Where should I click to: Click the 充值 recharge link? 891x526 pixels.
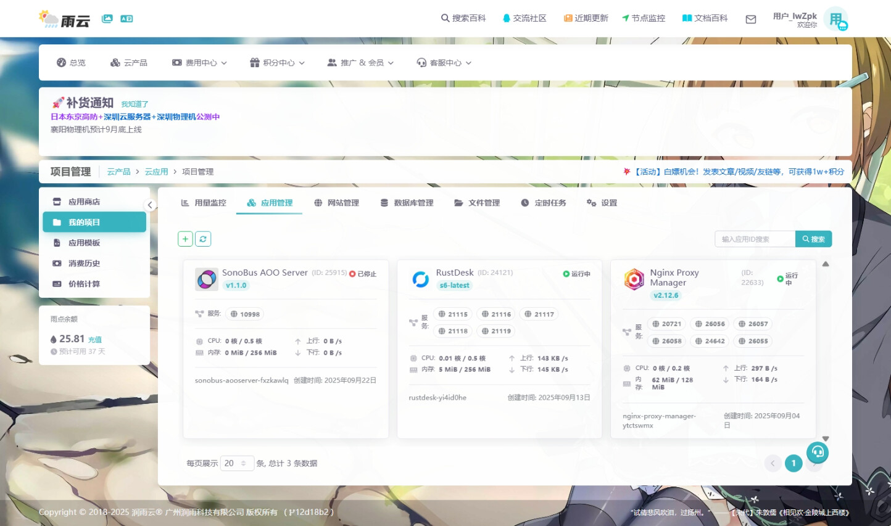(x=95, y=340)
